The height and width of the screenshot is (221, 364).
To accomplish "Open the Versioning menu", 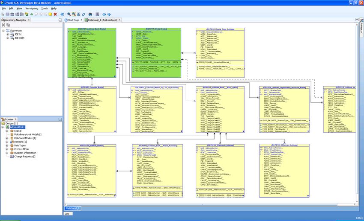I will [x=32, y=9].
